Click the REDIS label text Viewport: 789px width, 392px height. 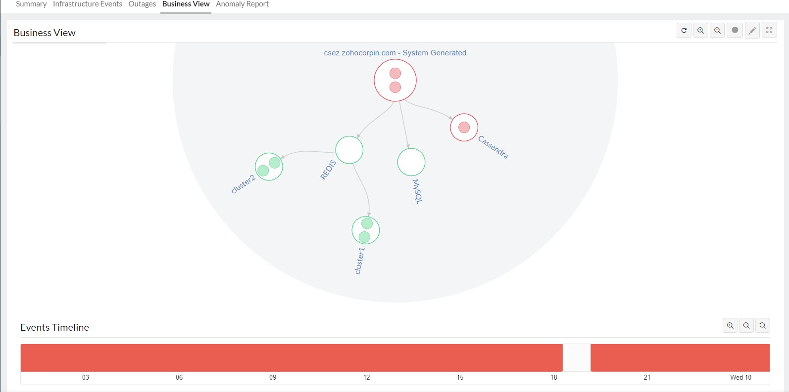click(x=328, y=170)
